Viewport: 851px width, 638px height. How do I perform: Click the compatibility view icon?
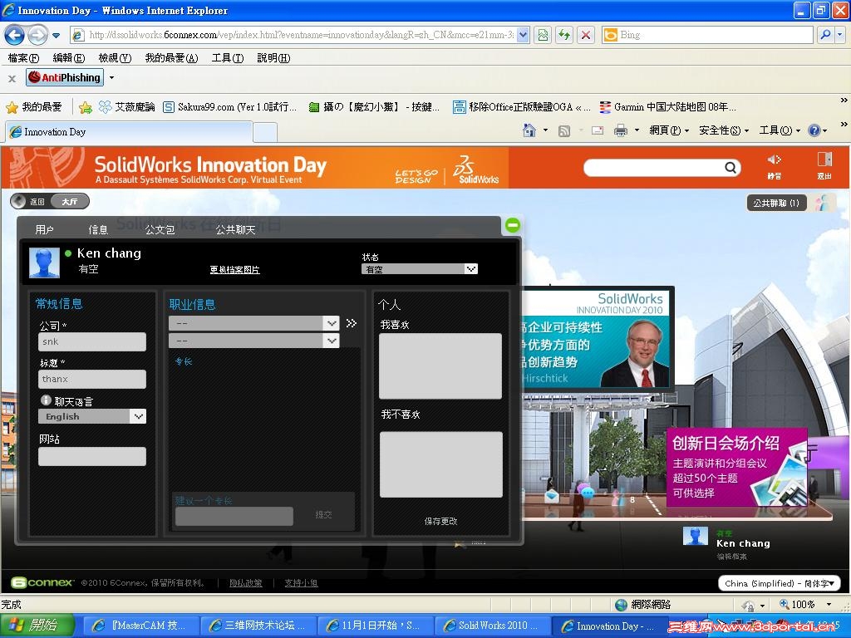click(x=543, y=35)
